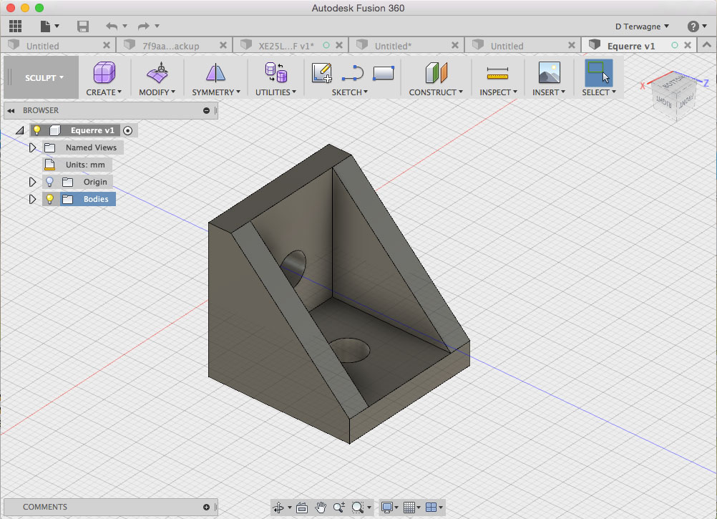Screen dimensions: 717x519
Task: Click the ViewCube orientation widget
Action: click(x=675, y=96)
